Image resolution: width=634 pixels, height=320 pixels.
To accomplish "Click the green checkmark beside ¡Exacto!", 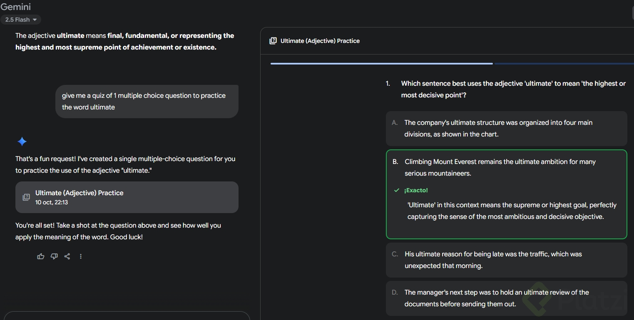I will coord(396,190).
